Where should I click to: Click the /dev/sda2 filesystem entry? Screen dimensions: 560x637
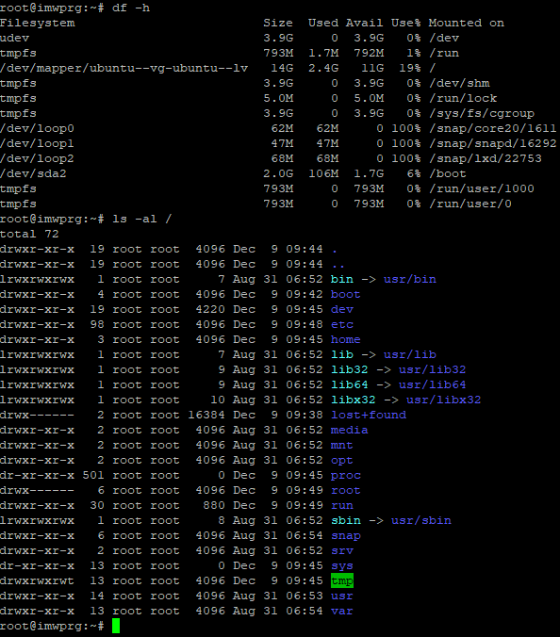click(33, 174)
